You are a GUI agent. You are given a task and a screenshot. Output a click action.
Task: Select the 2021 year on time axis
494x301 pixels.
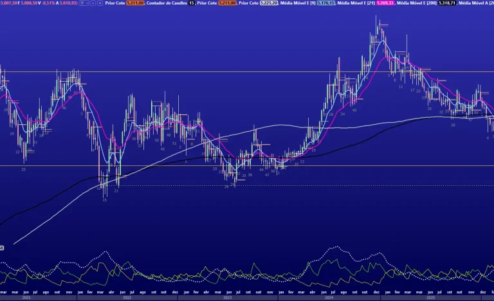pyautogui.click(x=26, y=298)
